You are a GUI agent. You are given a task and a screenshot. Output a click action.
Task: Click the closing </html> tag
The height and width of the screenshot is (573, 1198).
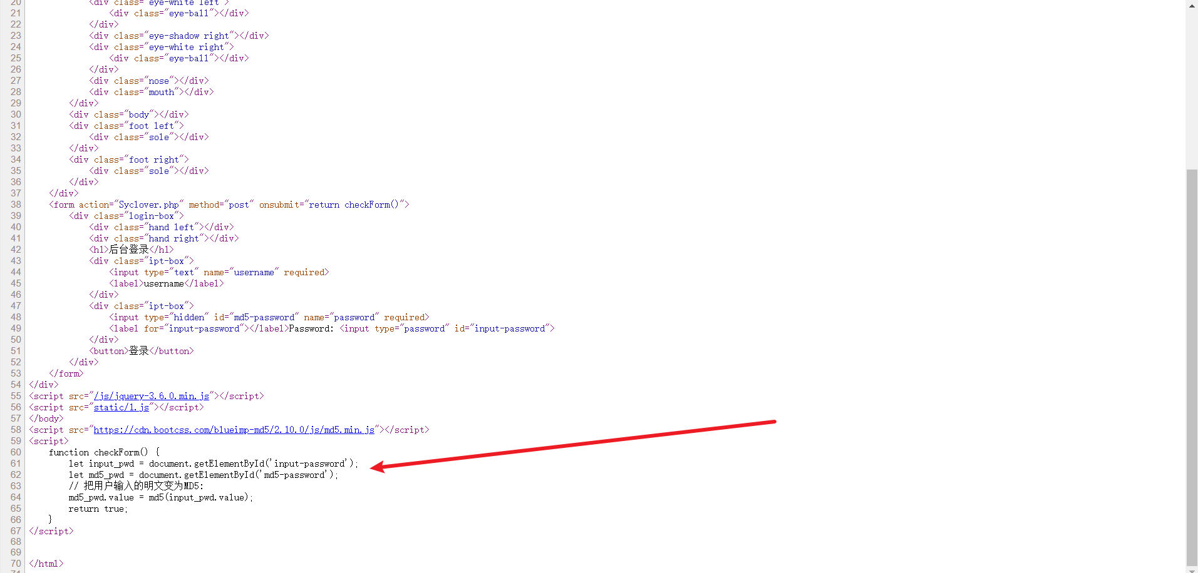coord(46,564)
